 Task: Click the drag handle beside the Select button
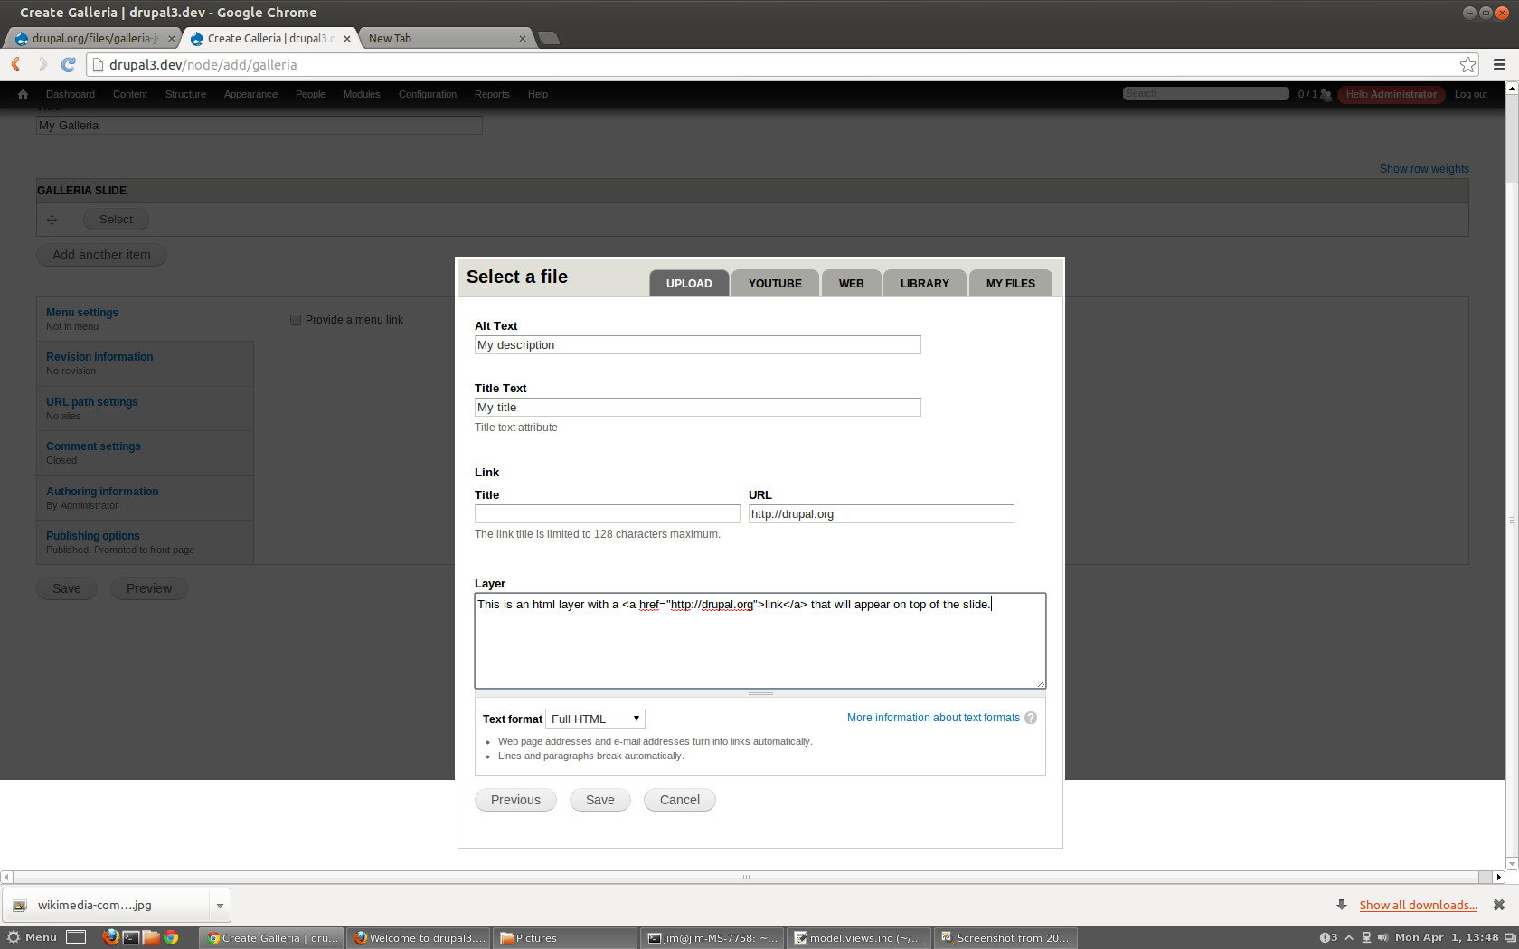[x=52, y=219]
